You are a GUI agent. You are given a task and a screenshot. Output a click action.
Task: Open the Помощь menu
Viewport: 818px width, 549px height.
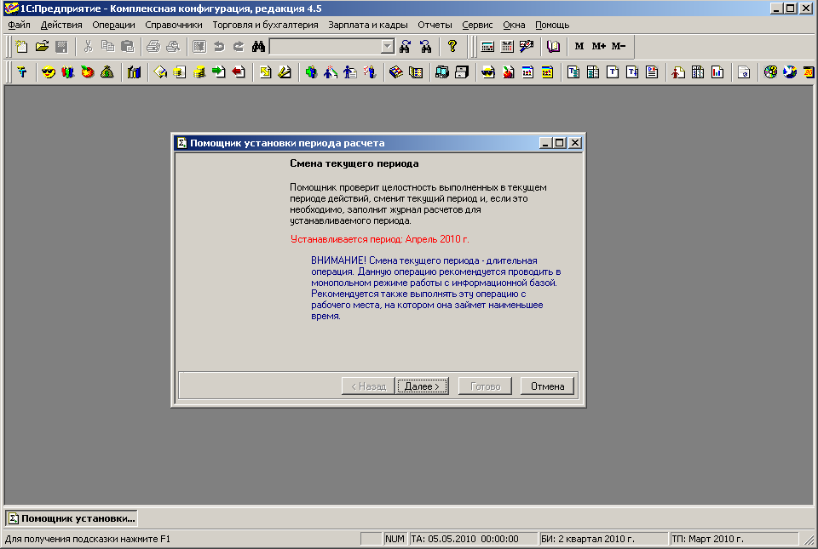click(552, 25)
